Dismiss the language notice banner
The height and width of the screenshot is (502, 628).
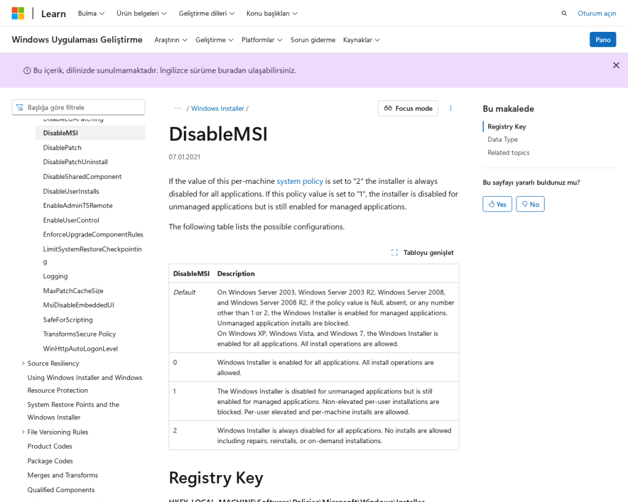[616, 65]
